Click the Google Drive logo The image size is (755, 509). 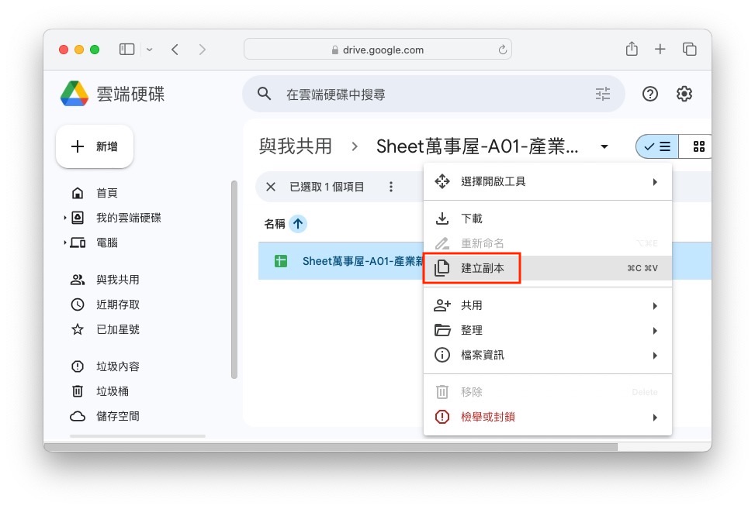(x=74, y=93)
